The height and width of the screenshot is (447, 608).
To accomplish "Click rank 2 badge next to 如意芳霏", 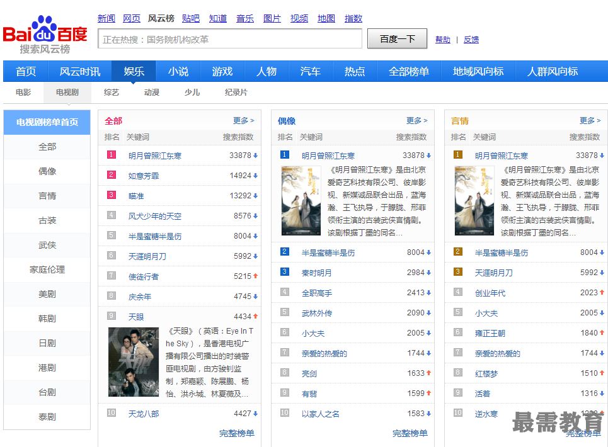I will tap(112, 175).
